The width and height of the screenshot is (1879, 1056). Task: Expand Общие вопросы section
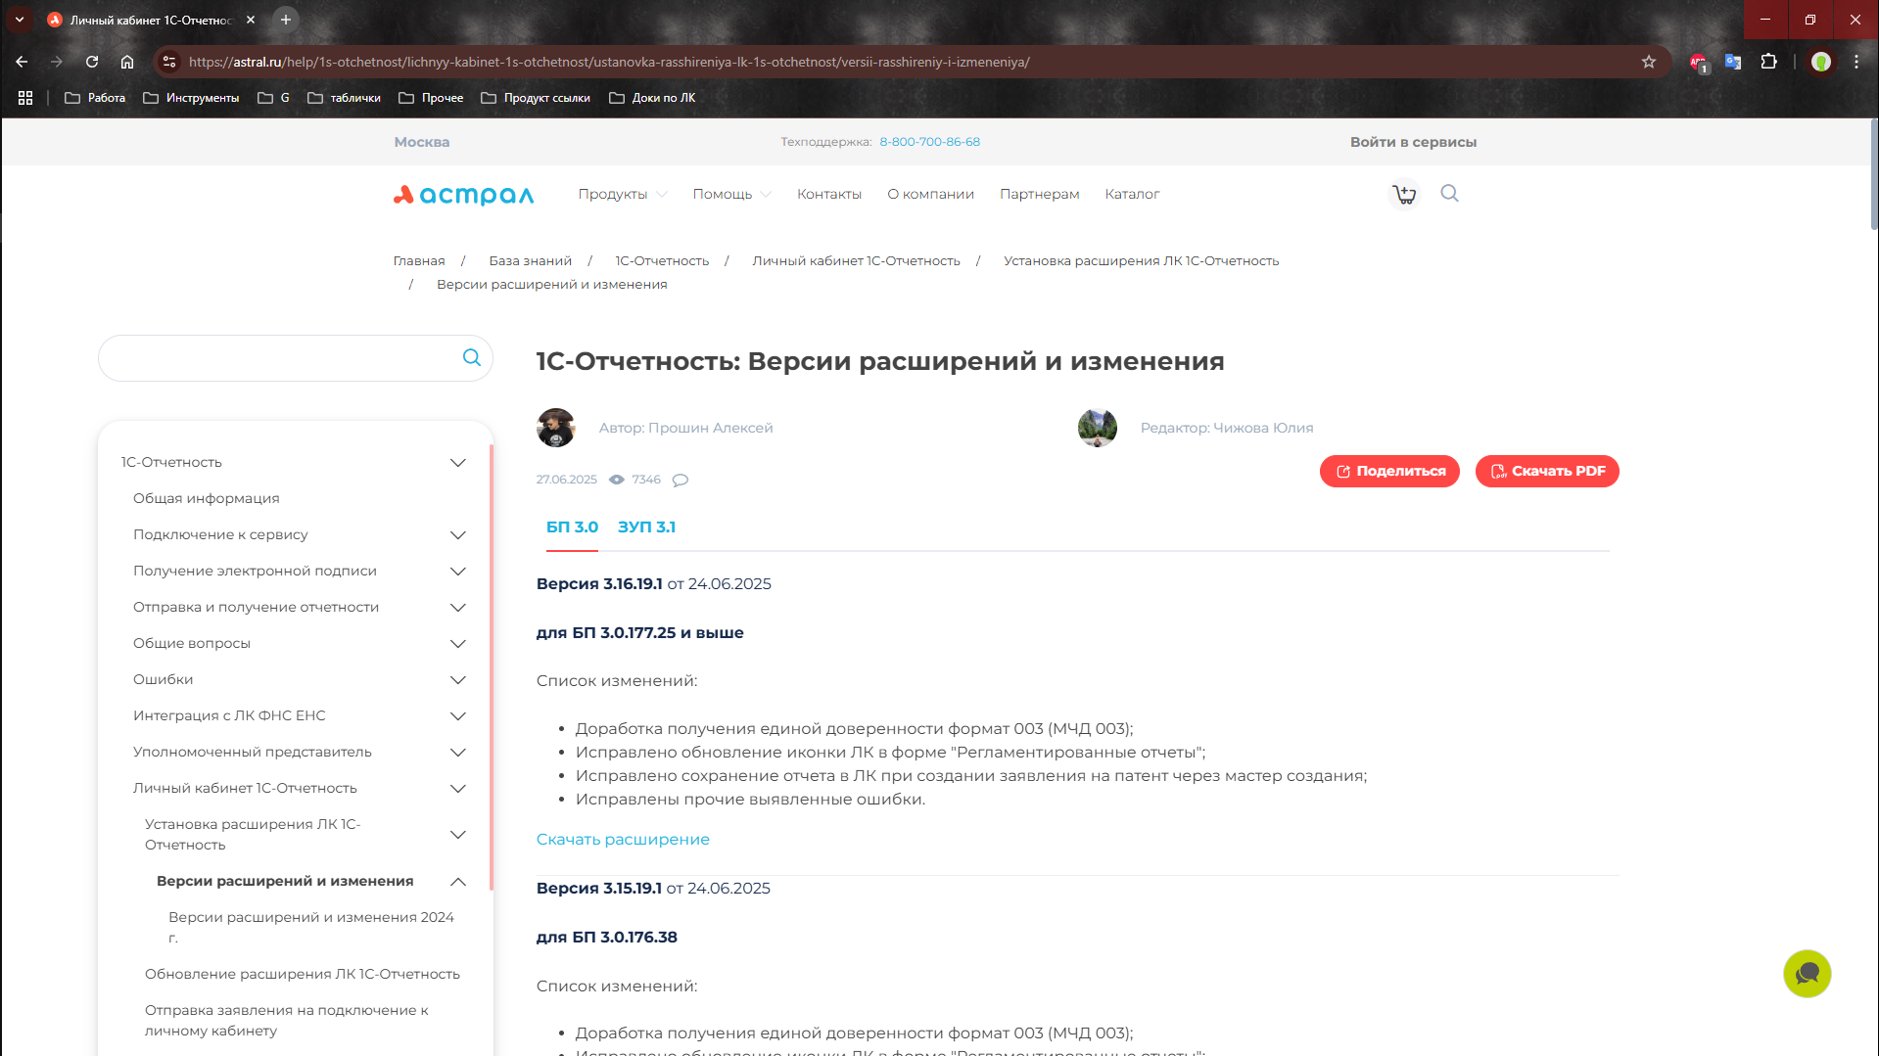click(457, 643)
